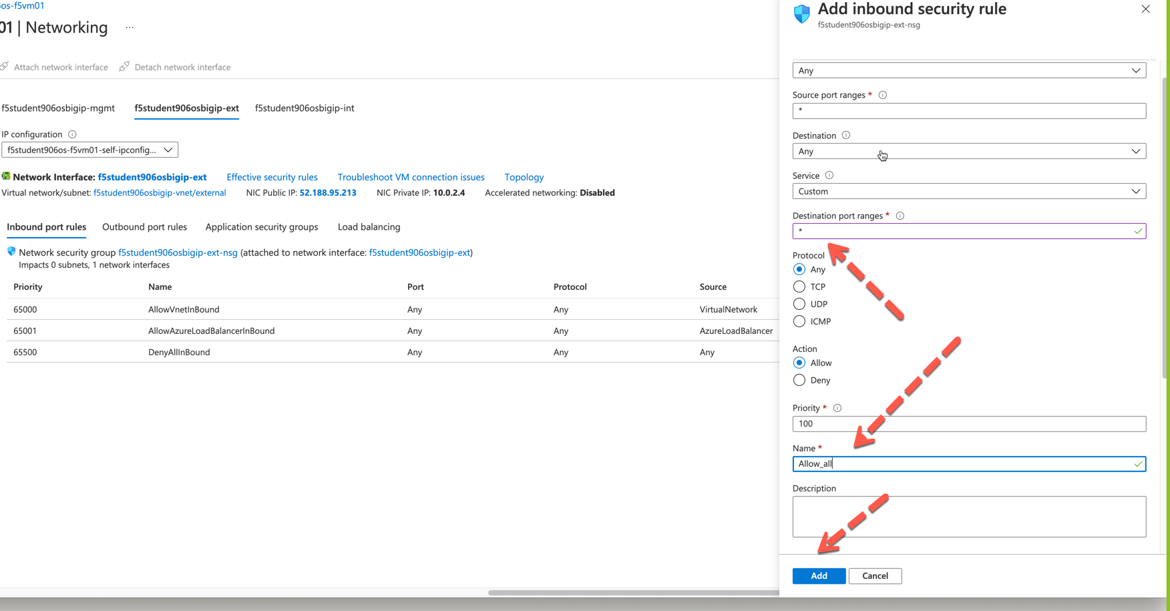Click the Service info icon
This screenshot has width=1170, height=611.
[x=829, y=176]
